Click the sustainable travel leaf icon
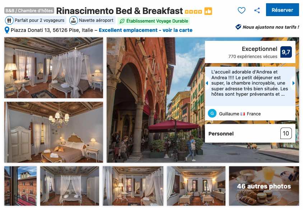Screen dimensions: 303x210 click(122, 21)
